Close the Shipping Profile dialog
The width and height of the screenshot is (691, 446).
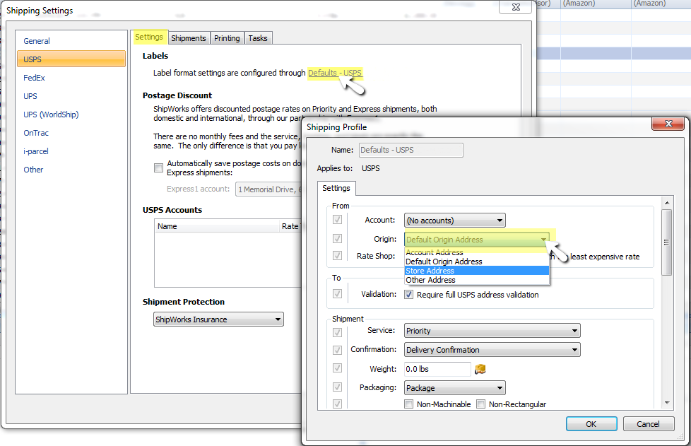(x=668, y=124)
